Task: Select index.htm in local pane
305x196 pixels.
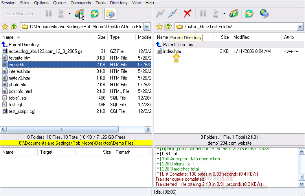Action: (76, 65)
